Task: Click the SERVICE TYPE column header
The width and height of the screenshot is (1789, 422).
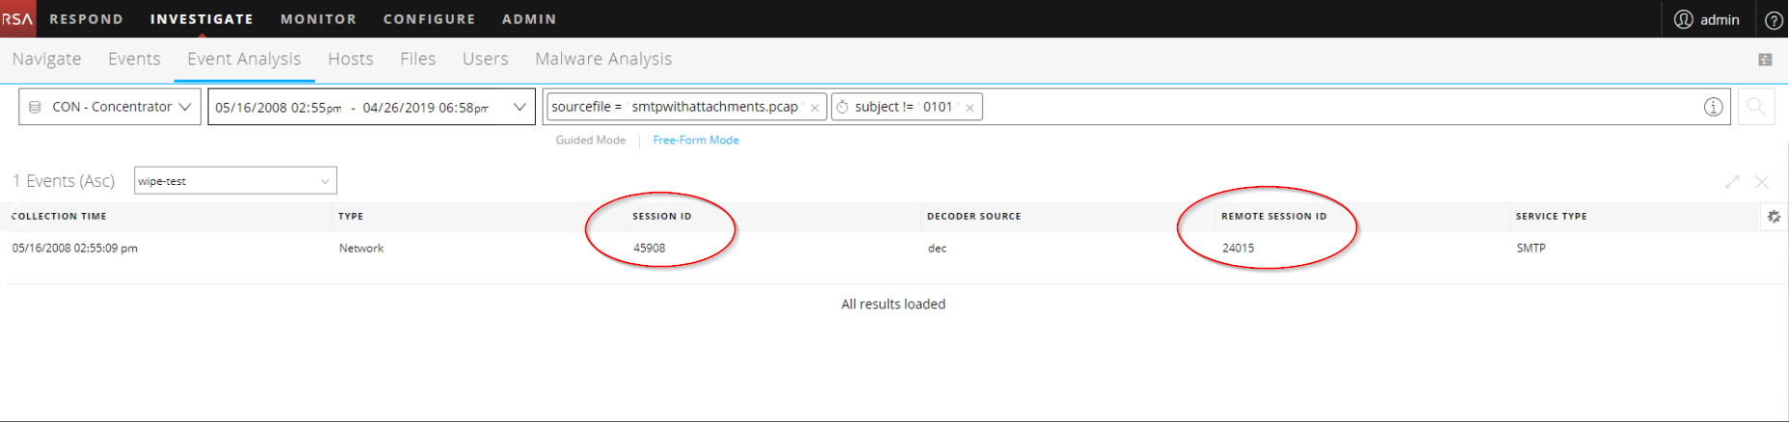Action: click(1551, 217)
